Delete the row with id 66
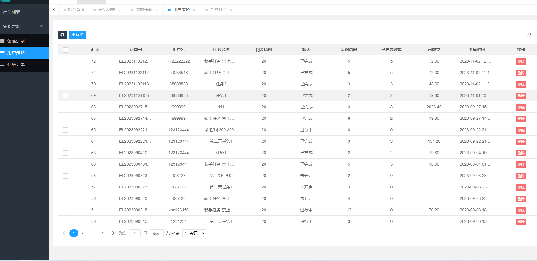Screen dimensions: 537x261 (x=521, y=119)
